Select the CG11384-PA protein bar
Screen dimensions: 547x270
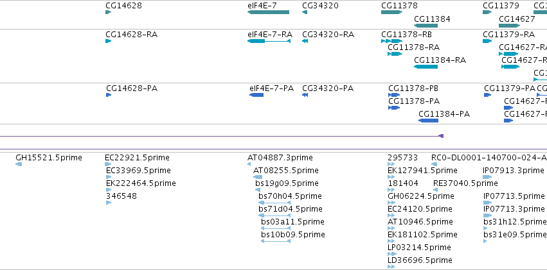(428, 121)
